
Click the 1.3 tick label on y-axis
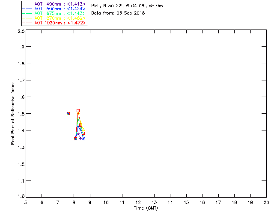point(21,148)
